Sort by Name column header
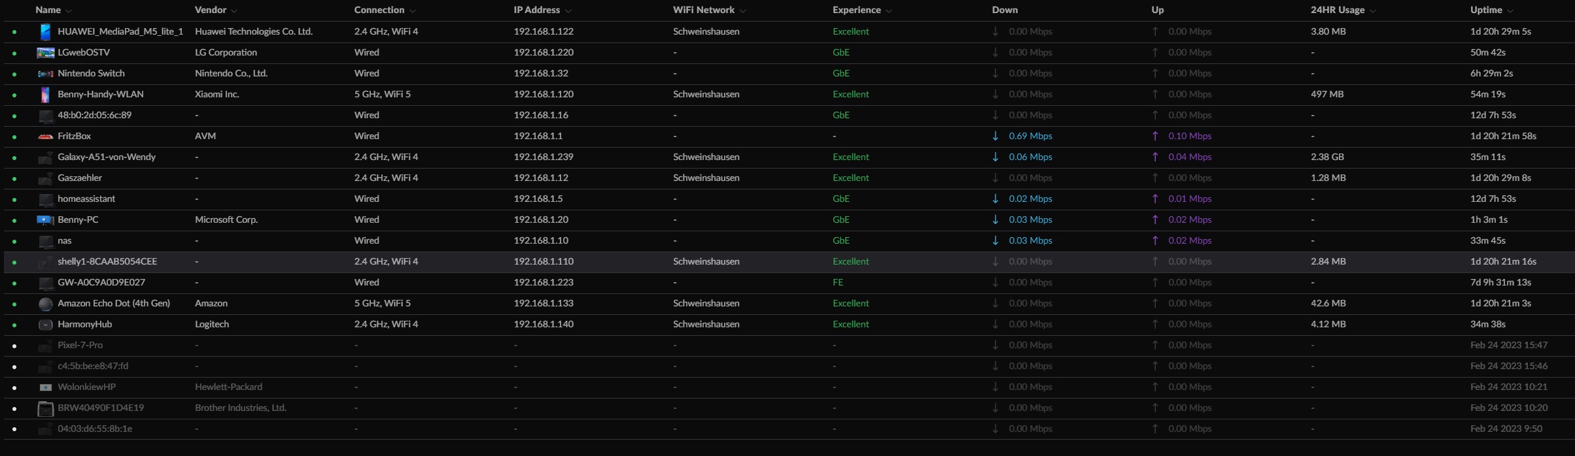Viewport: 1575px width, 456px height. tap(54, 10)
